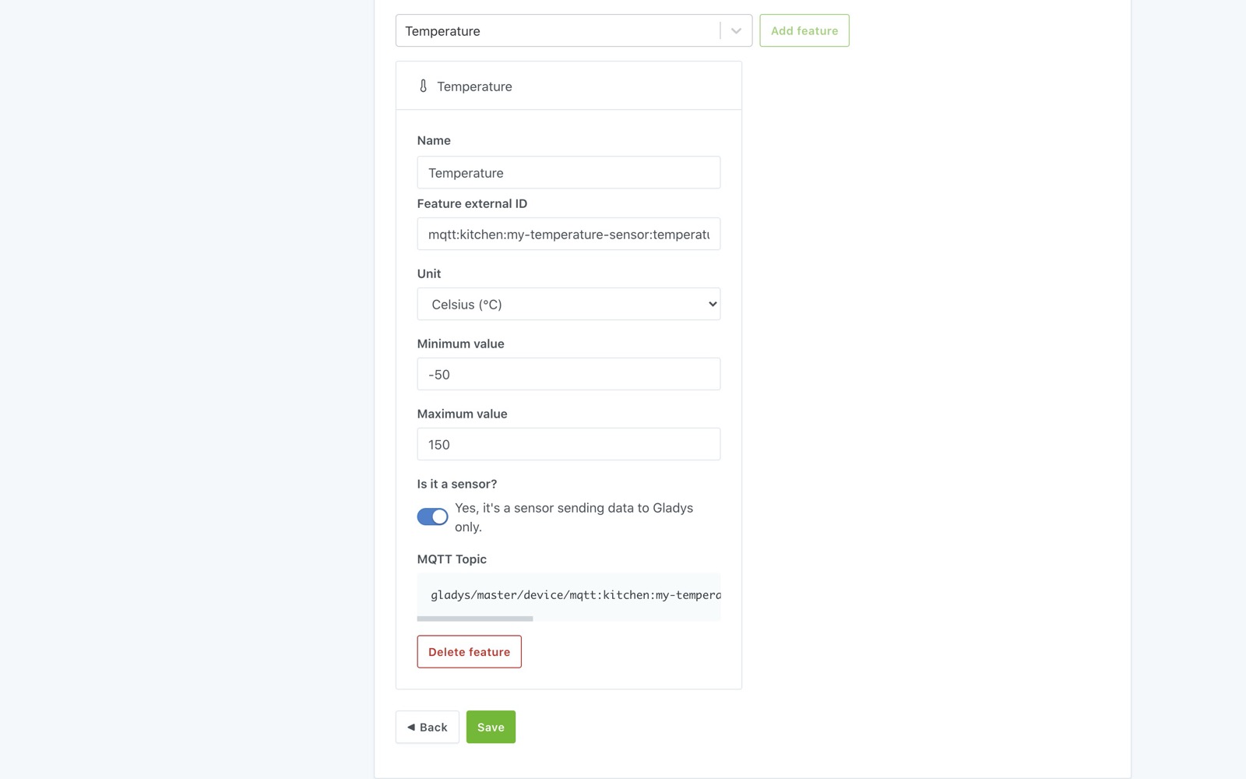Click the thermometer icon beside Temperature header
The image size is (1246, 779).
[x=423, y=86]
